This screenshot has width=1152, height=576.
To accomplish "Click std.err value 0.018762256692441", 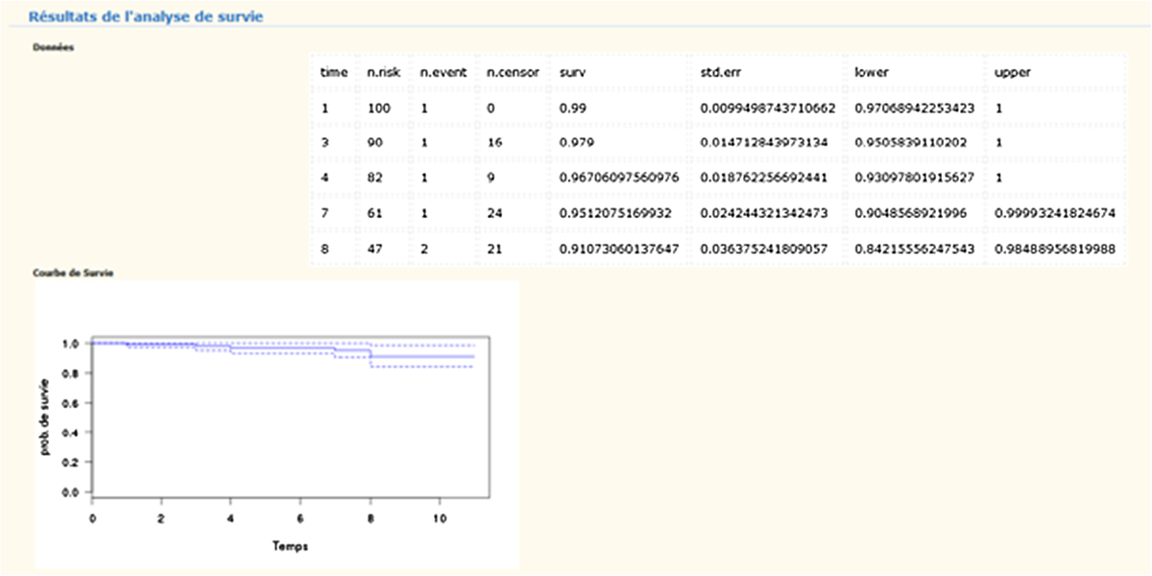I will (765, 178).
